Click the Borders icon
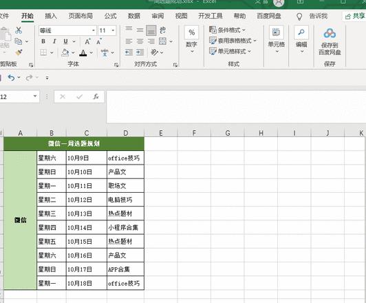Screen dimensions: 366x303 coord(43,52)
